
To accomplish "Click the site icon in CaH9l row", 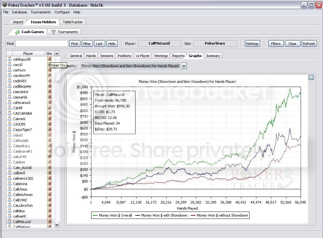I will pyautogui.click(x=49, y=108).
